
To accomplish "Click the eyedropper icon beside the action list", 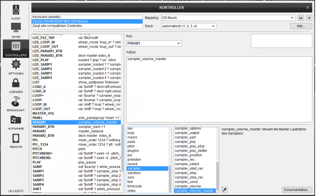I will 224,190.
